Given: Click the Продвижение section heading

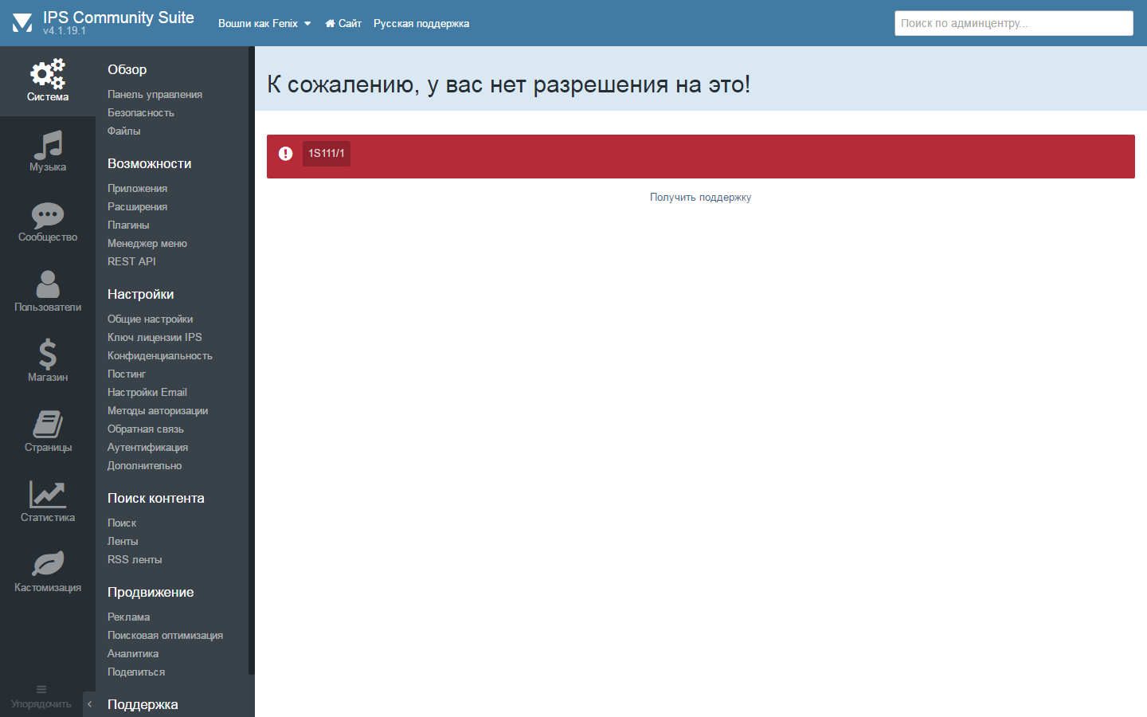Looking at the screenshot, I should click(151, 592).
